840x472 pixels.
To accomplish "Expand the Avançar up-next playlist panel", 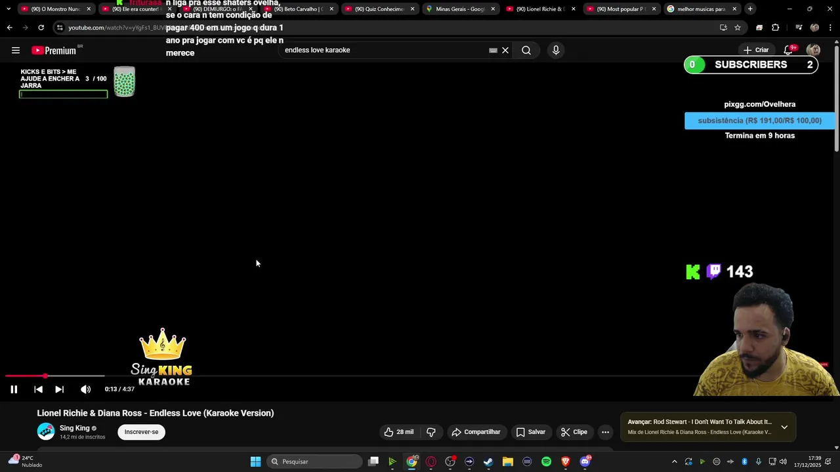I will pos(784,427).
